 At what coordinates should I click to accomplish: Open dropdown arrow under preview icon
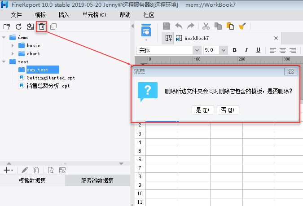click(146, 40)
